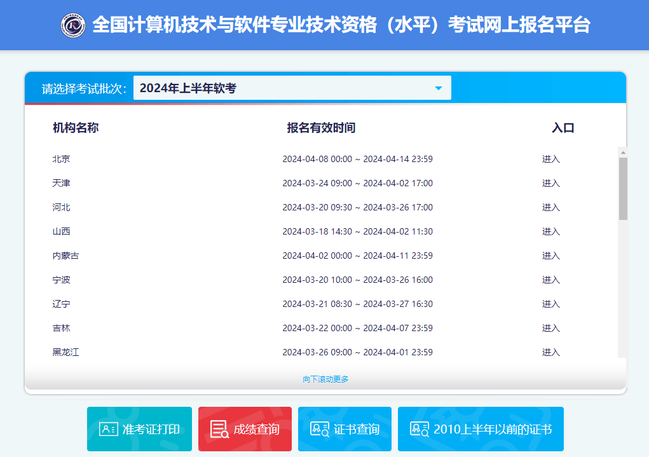Open 成绩查询 score inquiry

click(245, 428)
